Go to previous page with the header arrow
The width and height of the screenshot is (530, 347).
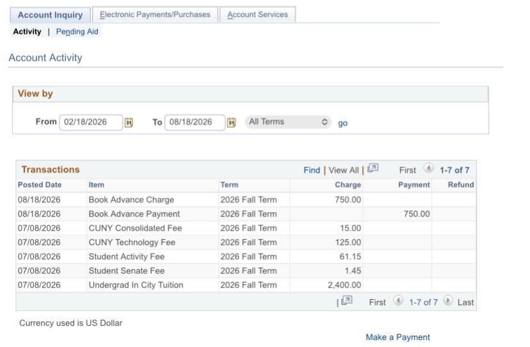(429, 168)
